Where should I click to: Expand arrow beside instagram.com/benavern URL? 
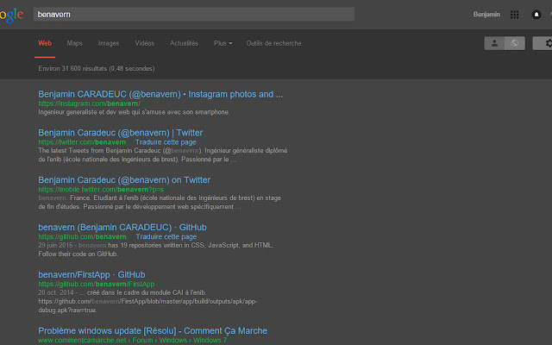click(145, 103)
